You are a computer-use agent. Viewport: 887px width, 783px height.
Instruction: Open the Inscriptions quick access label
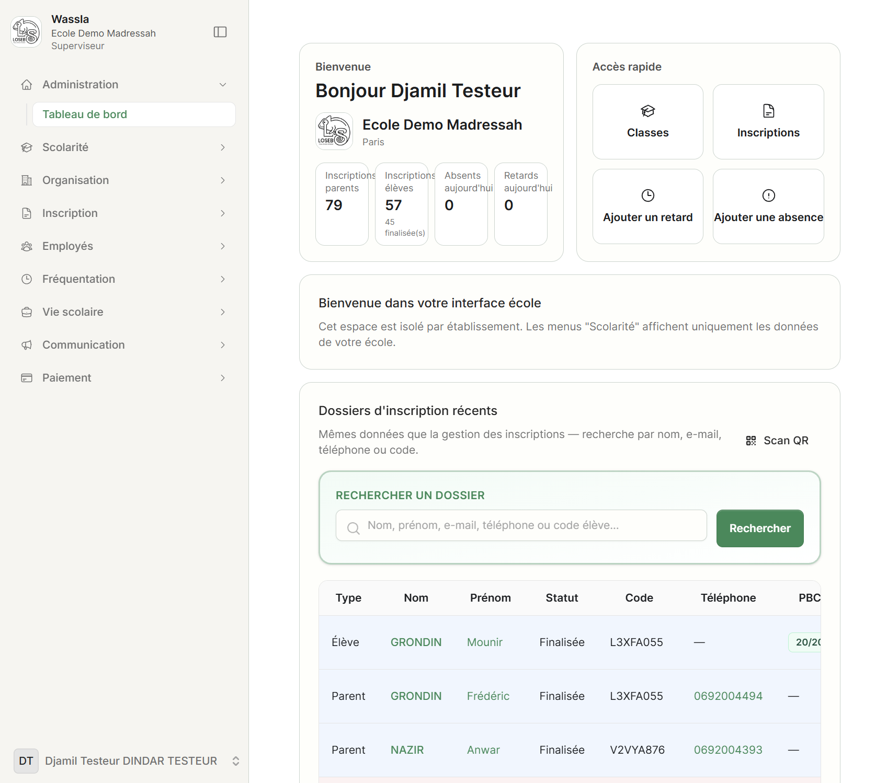(x=768, y=133)
